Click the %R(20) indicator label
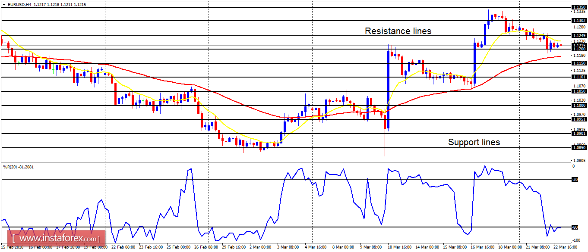Viewport: 588px width, 252px height. click(11, 167)
